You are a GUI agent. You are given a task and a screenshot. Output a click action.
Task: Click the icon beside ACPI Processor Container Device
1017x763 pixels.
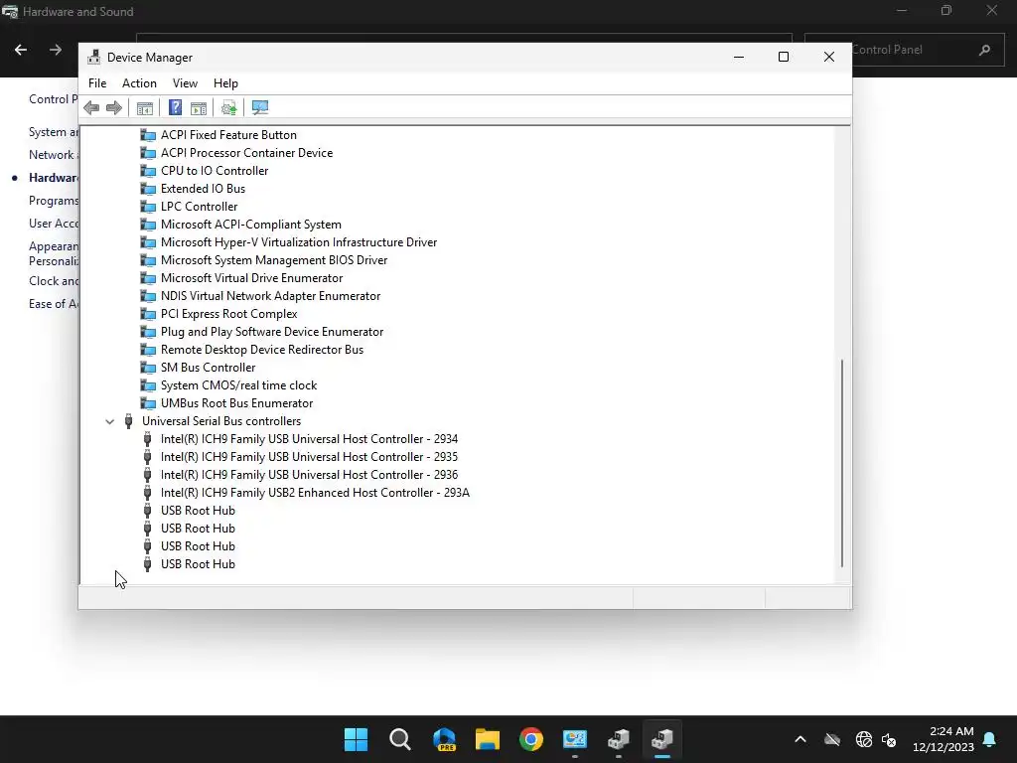[x=149, y=153]
